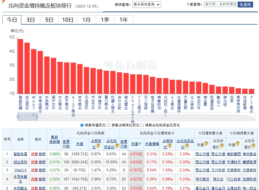Select 持股市值变化 radio option
Screen dimensions: 259x190
(82, 125)
